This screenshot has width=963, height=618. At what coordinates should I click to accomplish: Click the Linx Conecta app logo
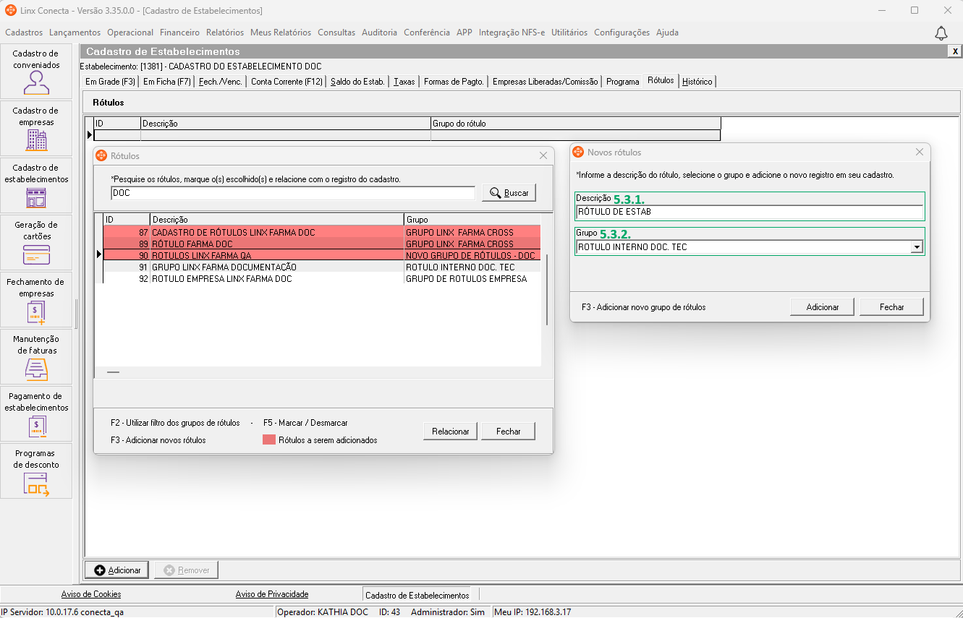coord(11,11)
